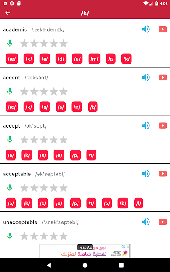The image size is (170, 272).
Task: Open the STC advertisement banner
Action: 85,251
